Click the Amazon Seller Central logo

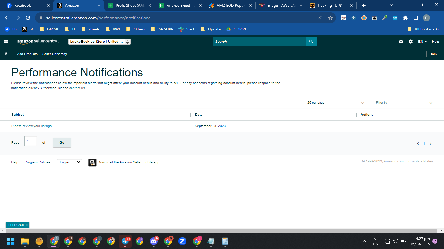38,41
